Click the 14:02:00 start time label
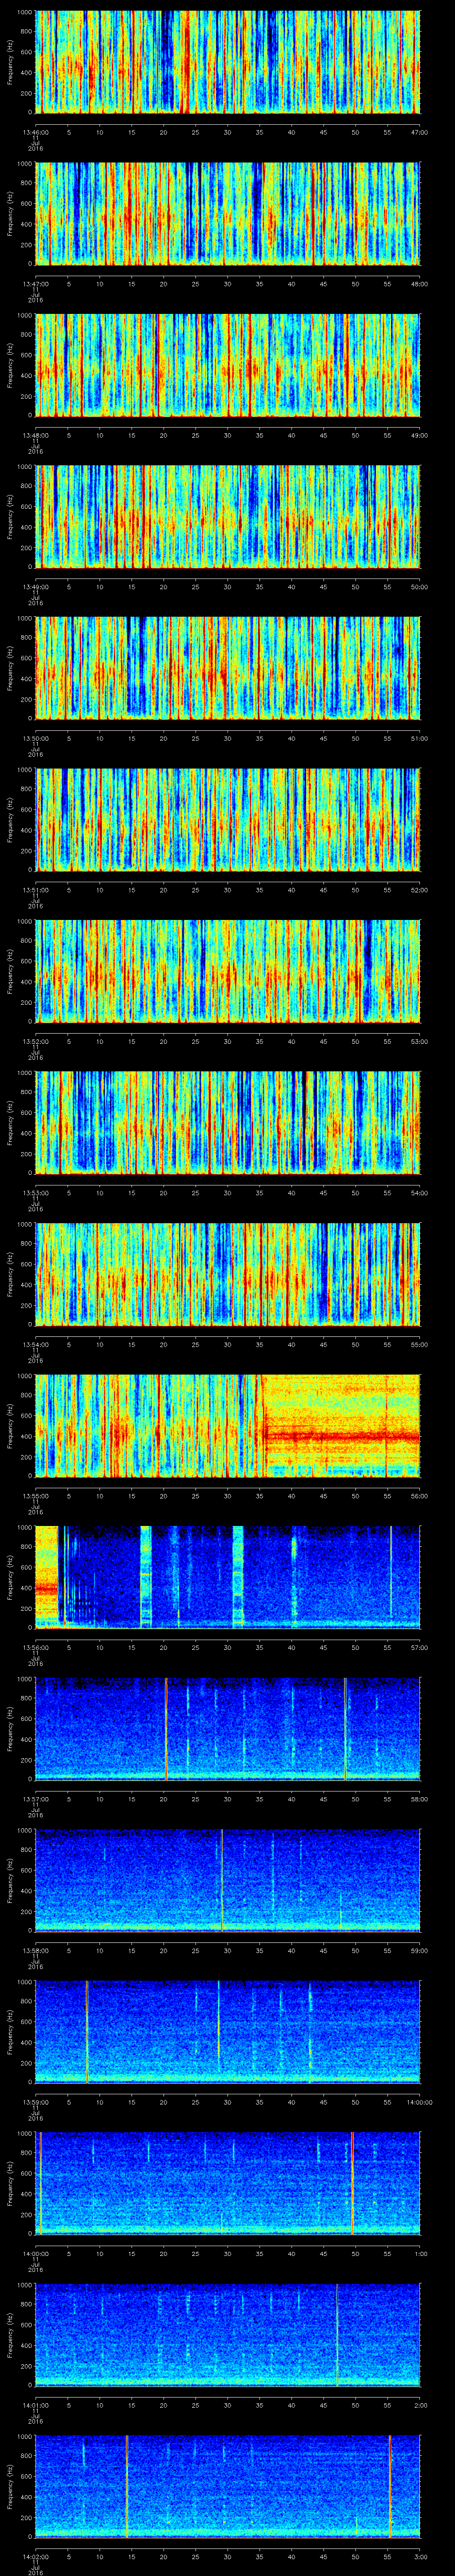455x2576 pixels. click(35, 2556)
